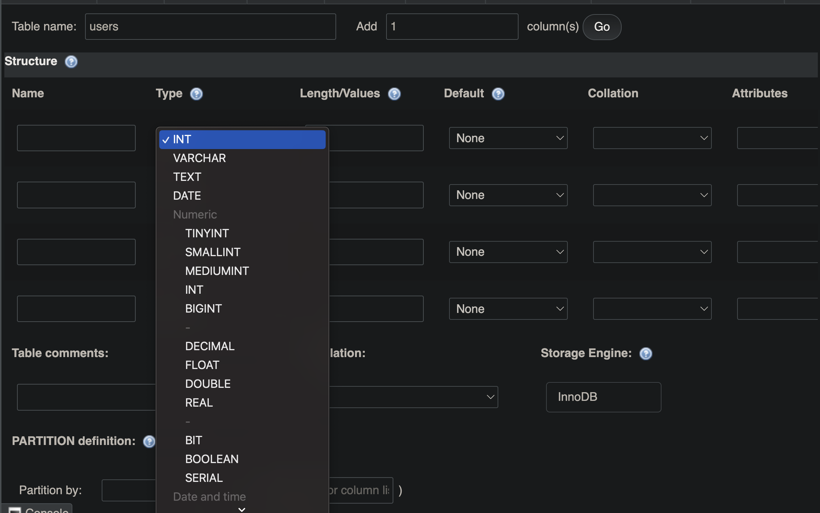Click the Table comments input field

[86, 397]
